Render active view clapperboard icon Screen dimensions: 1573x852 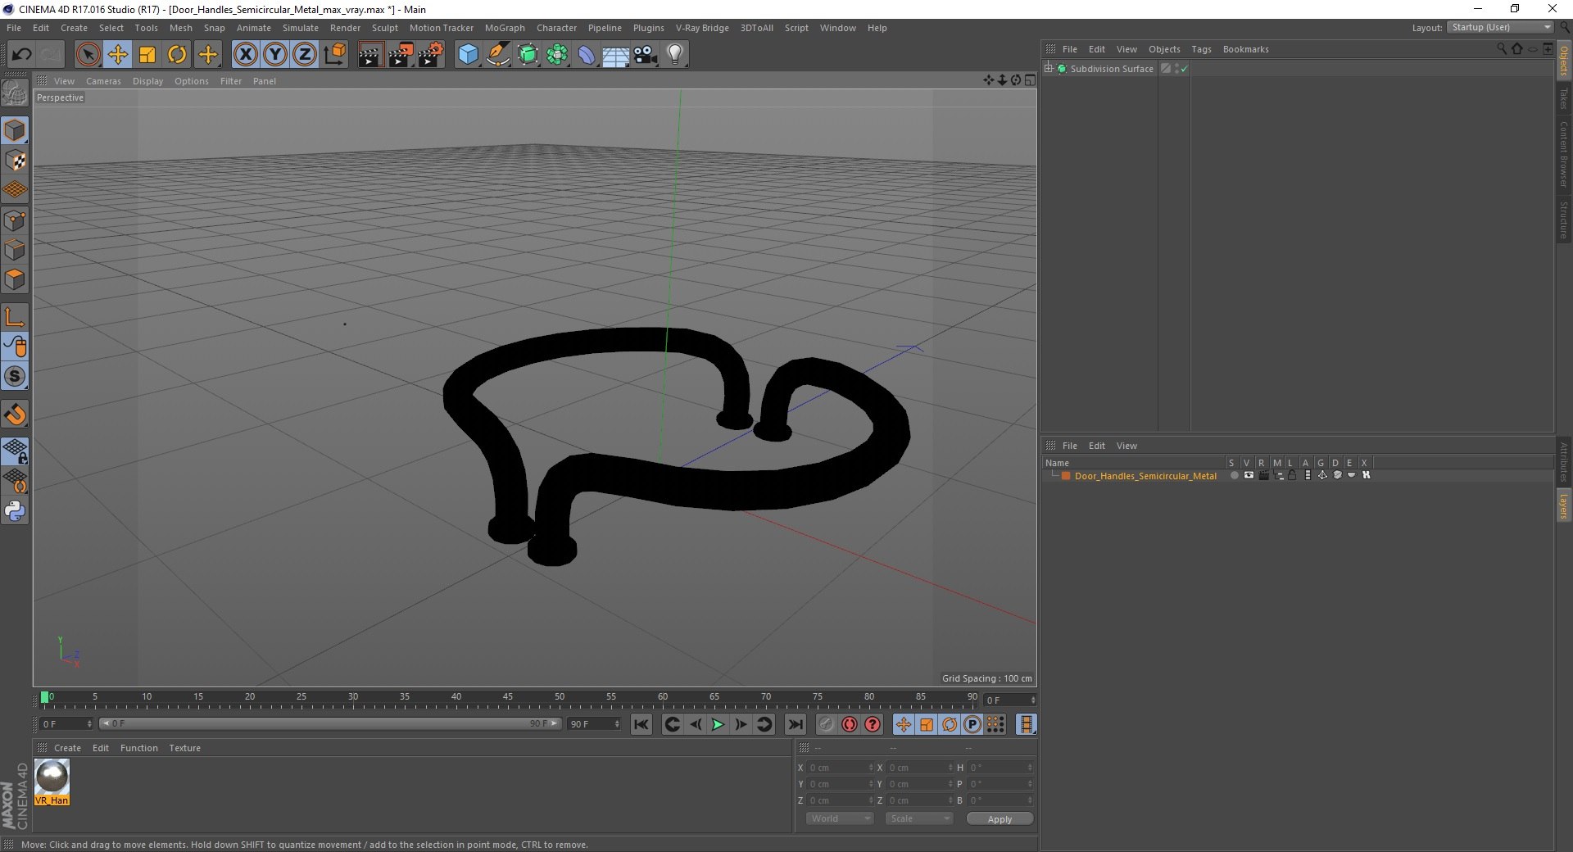370,55
